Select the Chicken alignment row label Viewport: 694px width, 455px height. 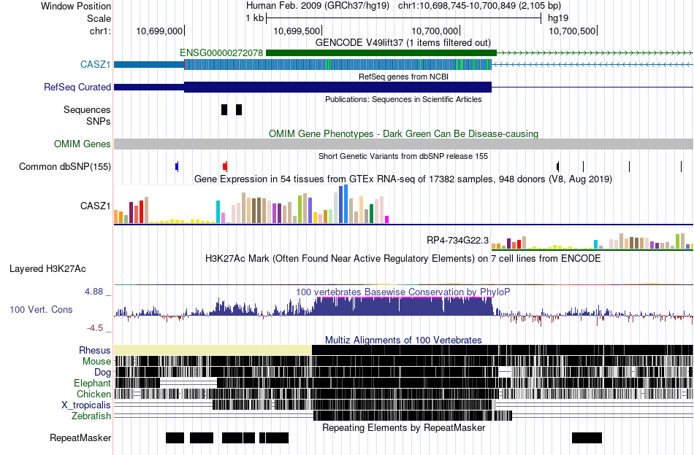click(x=94, y=394)
